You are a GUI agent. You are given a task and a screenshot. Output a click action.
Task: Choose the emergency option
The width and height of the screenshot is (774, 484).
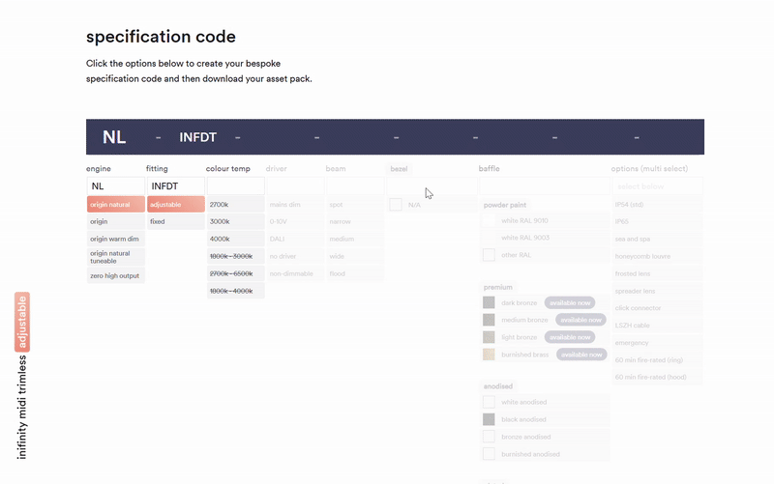coord(658,343)
